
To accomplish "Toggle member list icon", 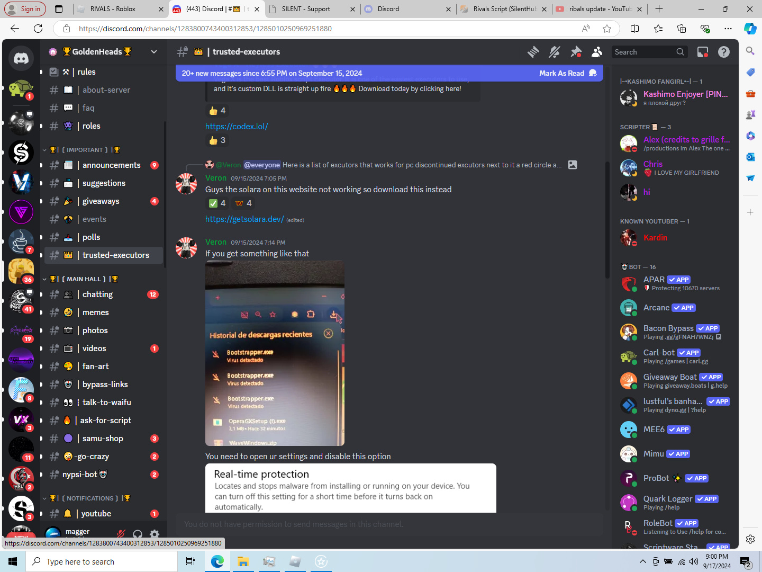I will click(597, 52).
